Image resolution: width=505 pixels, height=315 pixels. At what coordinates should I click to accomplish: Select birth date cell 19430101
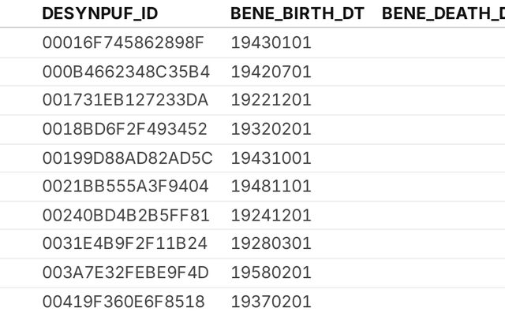271,43
